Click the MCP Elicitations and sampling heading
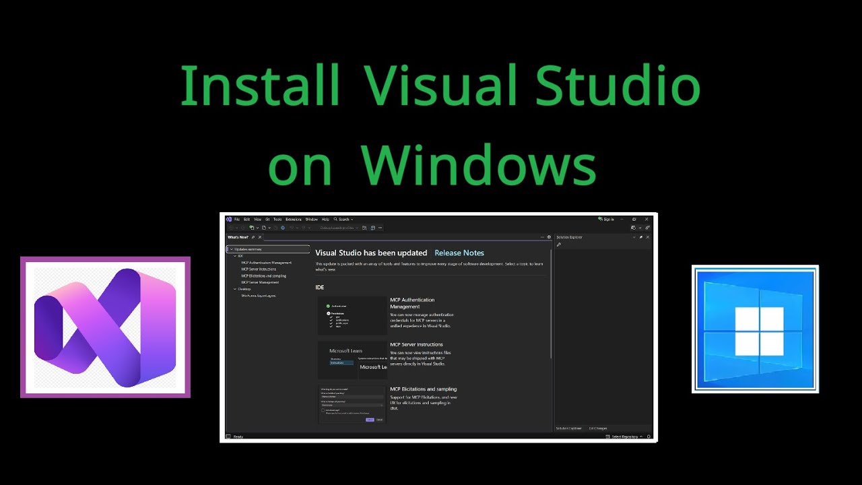 point(424,389)
